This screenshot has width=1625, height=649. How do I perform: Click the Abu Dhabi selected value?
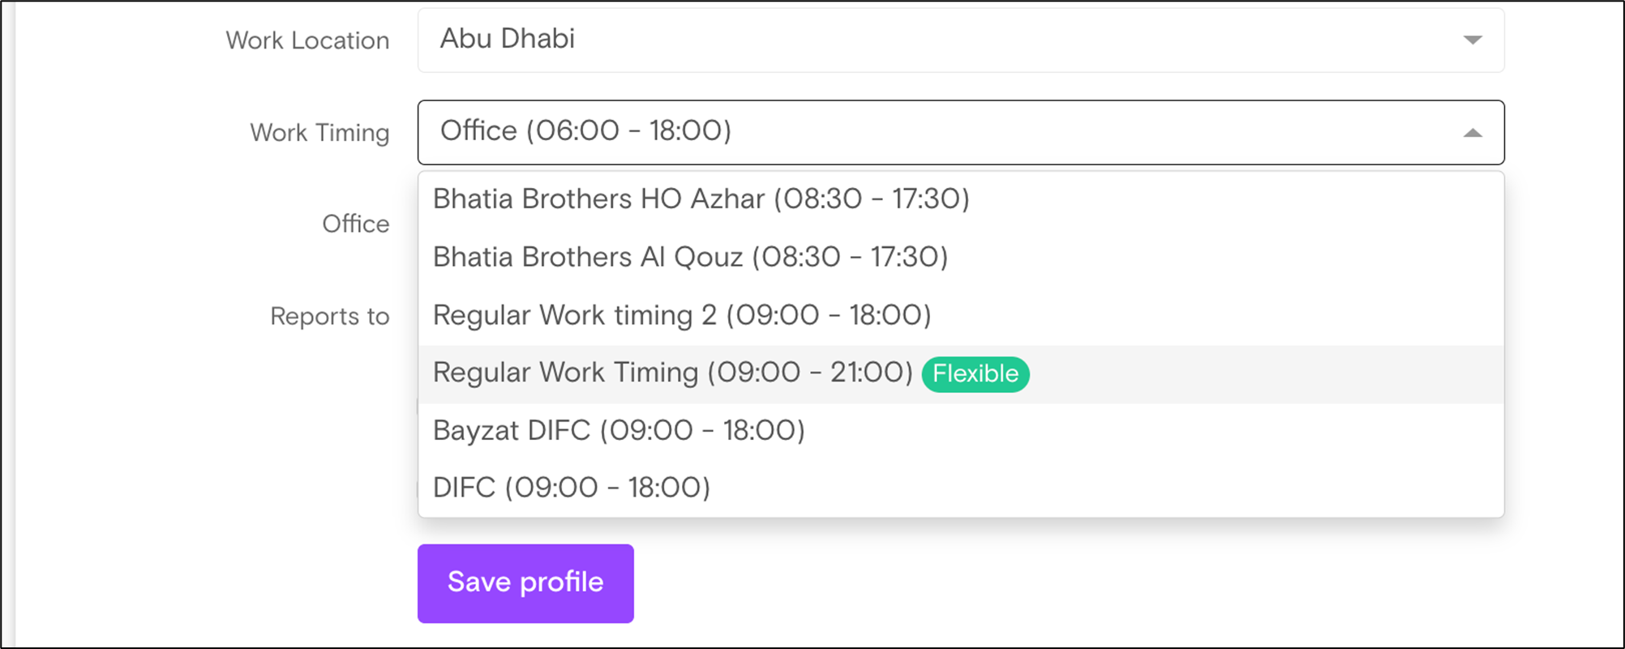[x=508, y=39]
